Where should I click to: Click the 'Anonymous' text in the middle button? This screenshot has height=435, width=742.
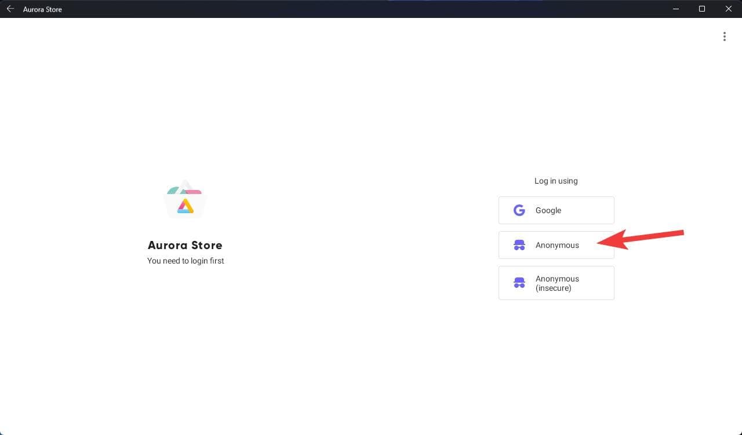tap(557, 245)
